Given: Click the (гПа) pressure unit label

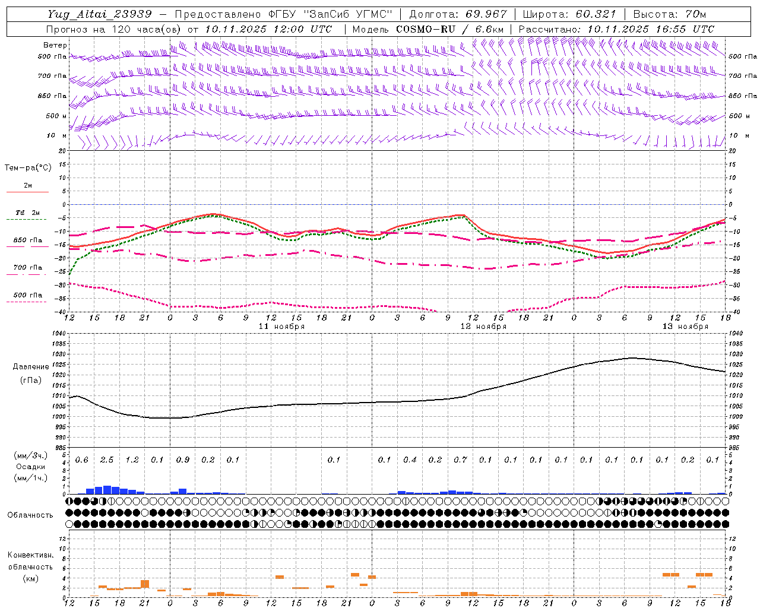Looking at the screenshot, I should pos(31,381).
